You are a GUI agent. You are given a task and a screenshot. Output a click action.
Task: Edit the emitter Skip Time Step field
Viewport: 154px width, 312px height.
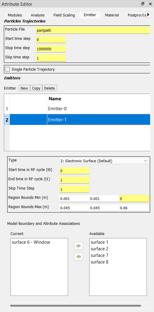pyautogui.click(x=74, y=189)
